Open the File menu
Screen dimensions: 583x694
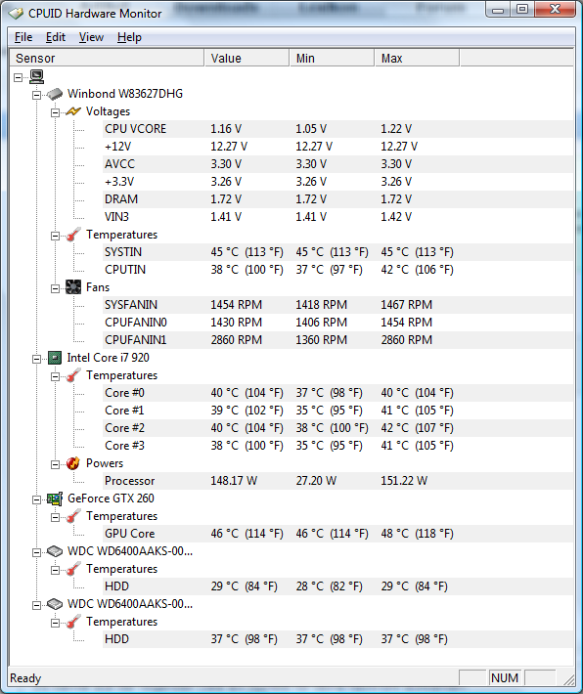pyautogui.click(x=23, y=37)
